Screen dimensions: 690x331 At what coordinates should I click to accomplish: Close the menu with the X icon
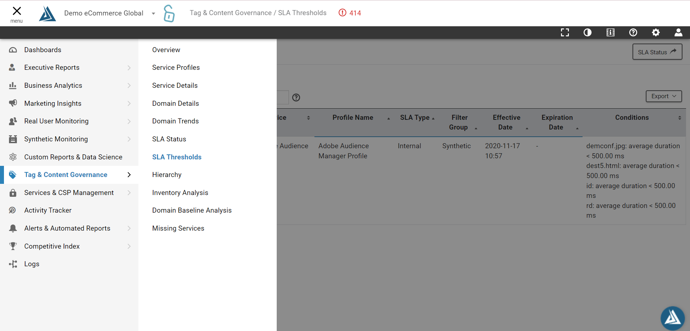click(17, 11)
